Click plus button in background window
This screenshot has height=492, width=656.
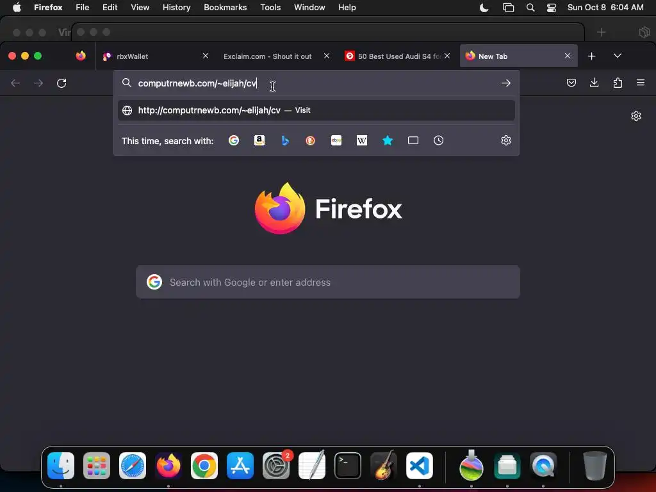(601, 32)
